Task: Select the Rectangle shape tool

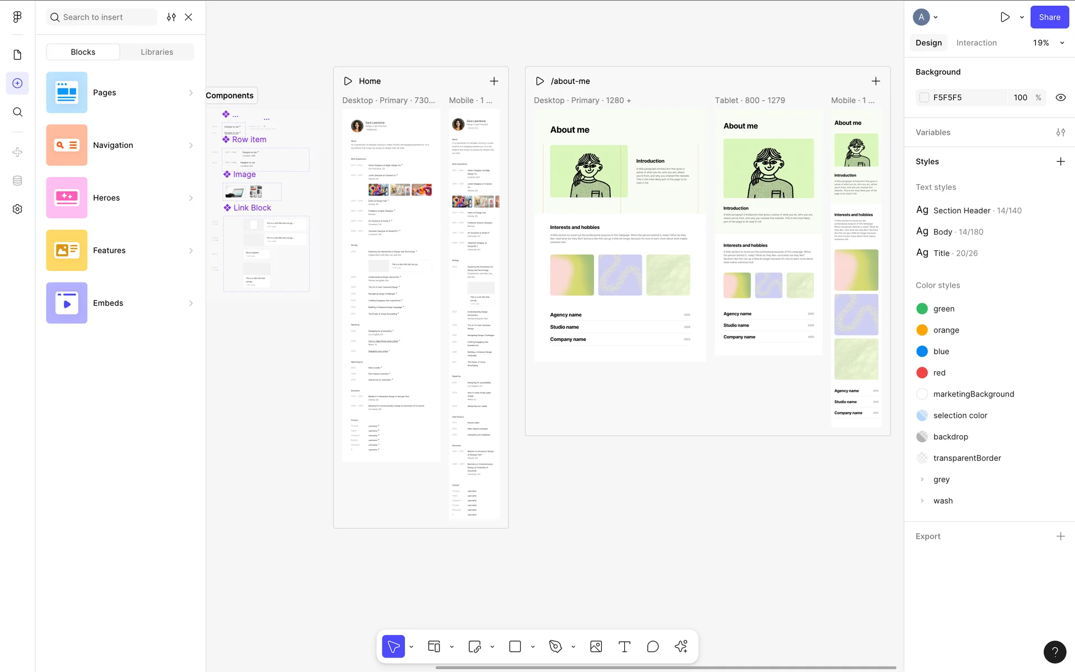Action: pyautogui.click(x=515, y=647)
